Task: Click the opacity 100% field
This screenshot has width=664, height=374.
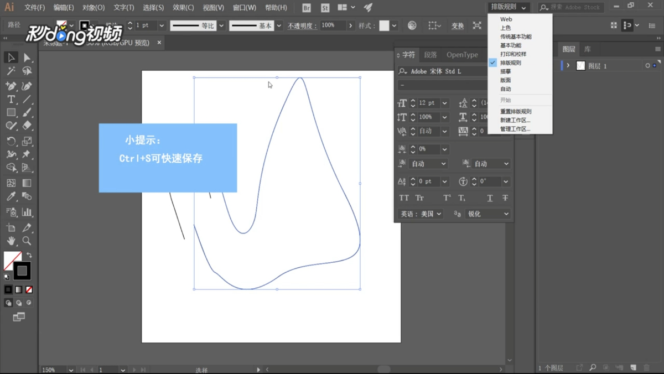Action: tap(333, 25)
